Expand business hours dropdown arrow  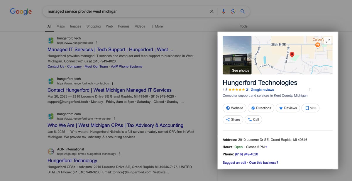coord(266,147)
